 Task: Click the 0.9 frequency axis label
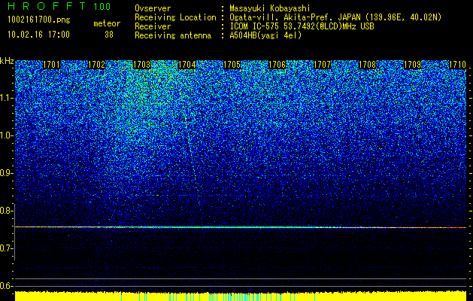click(x=6, y=173)
